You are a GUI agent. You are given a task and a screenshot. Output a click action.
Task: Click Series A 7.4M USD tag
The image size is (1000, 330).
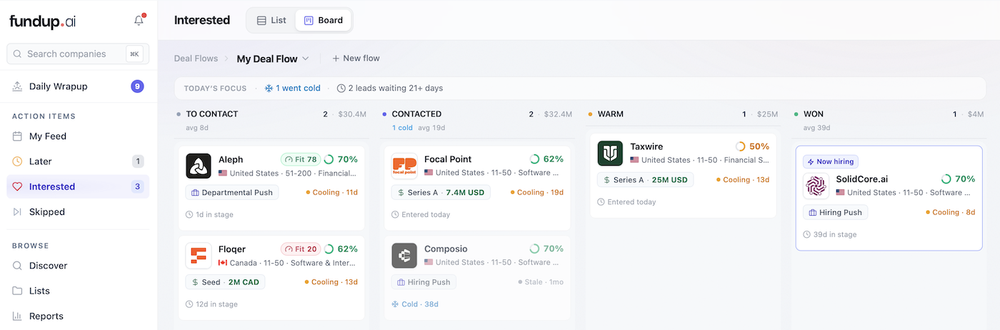point(441,192)
